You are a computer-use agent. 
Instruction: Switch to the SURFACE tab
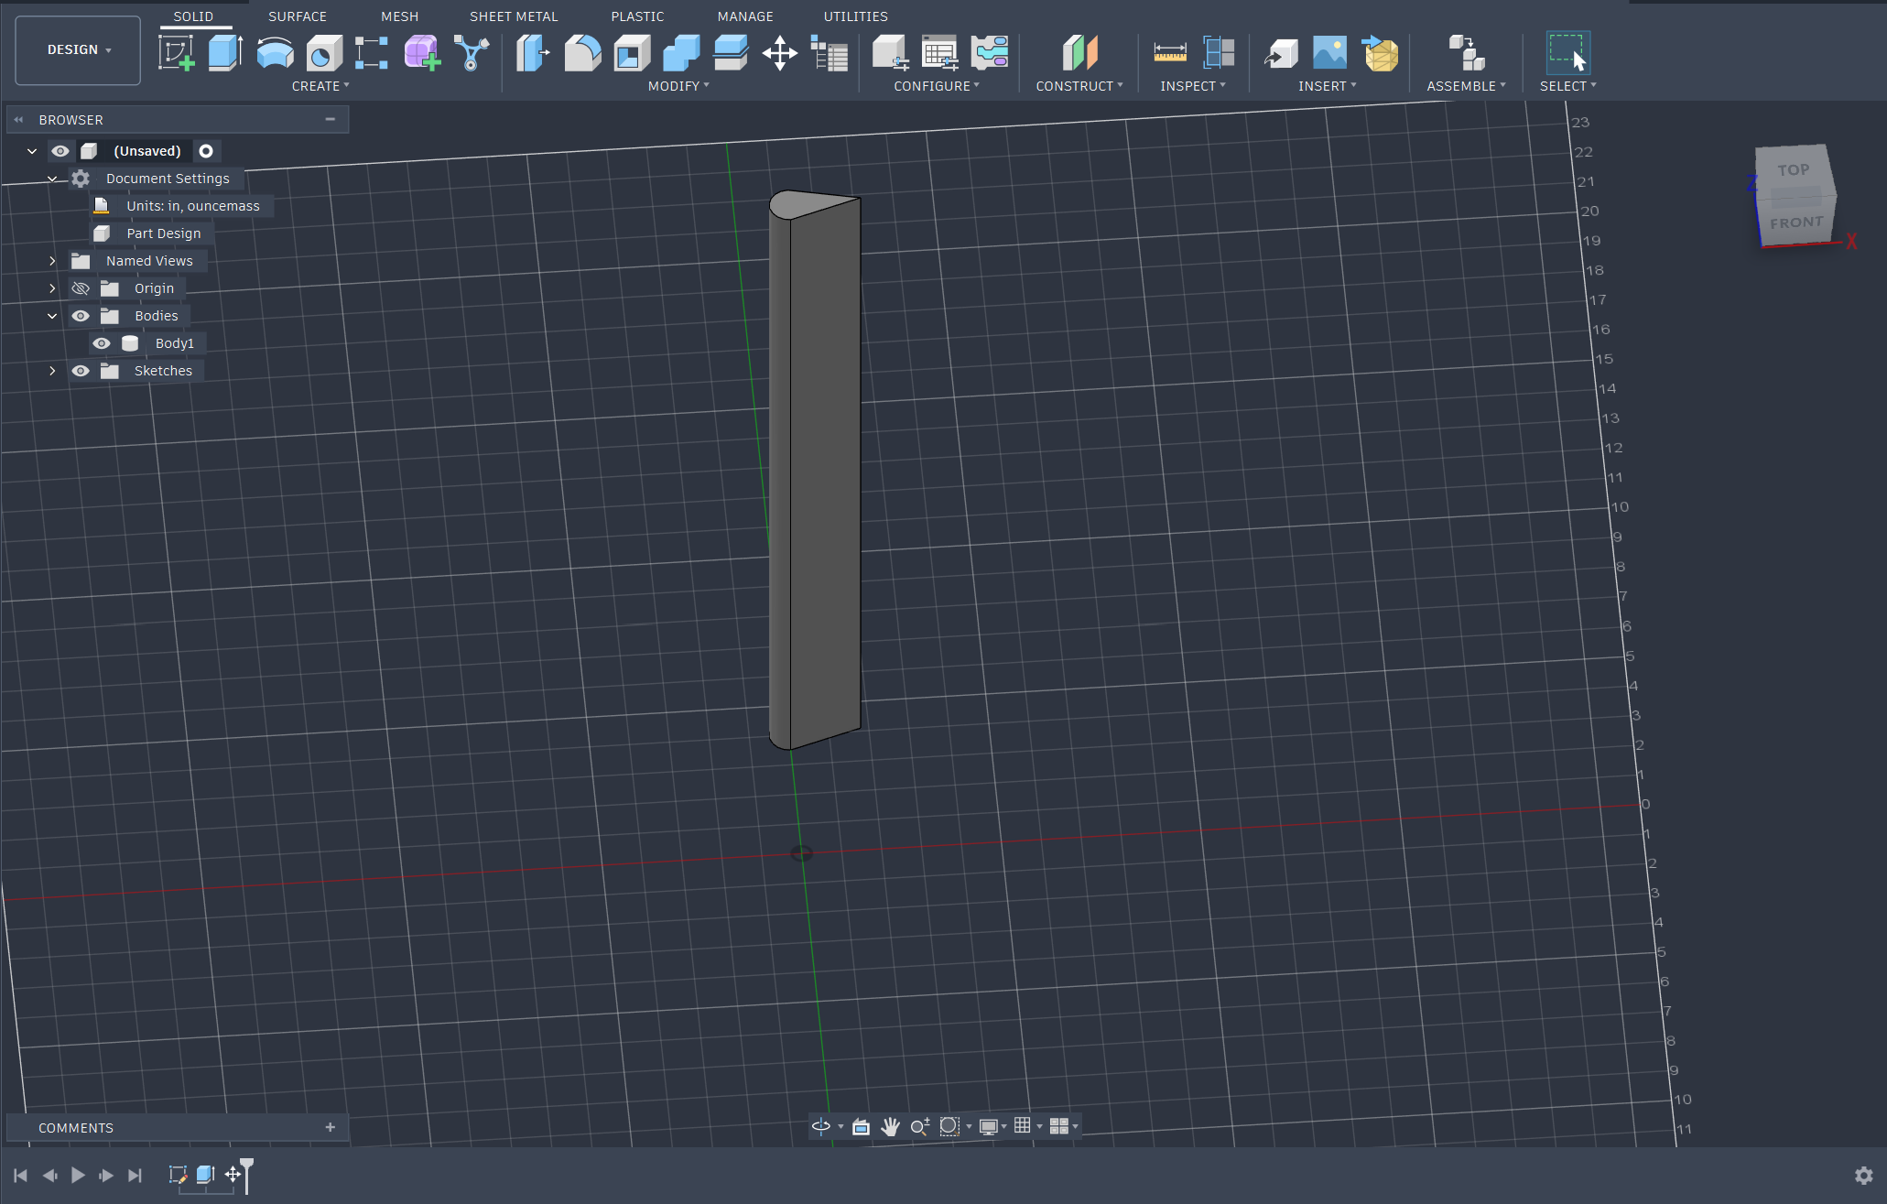click(298, 16)
